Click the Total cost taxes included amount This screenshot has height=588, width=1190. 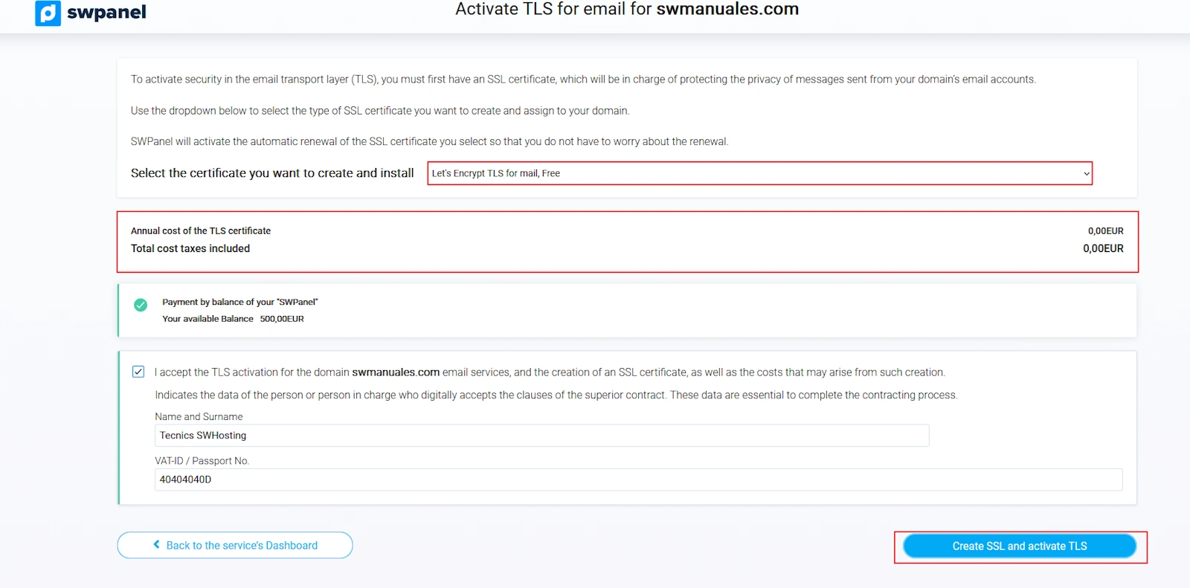tap(1103, 248)
